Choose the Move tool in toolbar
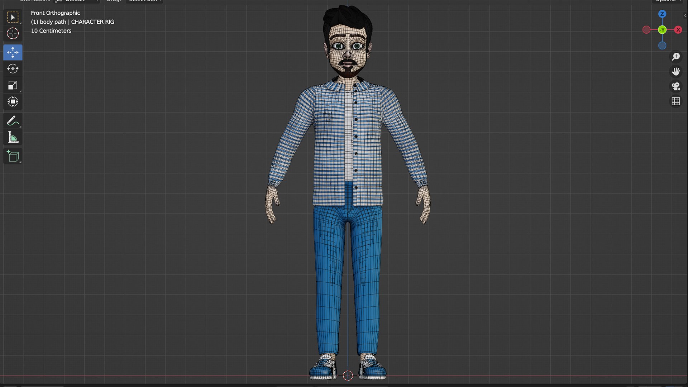688x387 pixels. (13, 52)
